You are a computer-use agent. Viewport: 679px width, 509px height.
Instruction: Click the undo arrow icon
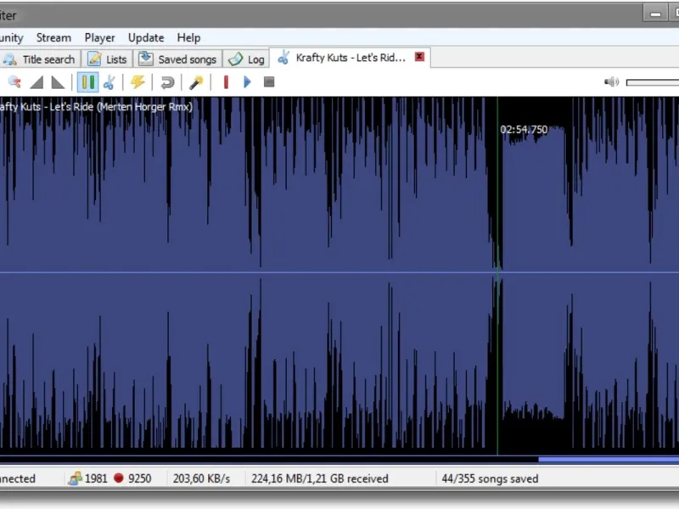[x=167, y=82]
